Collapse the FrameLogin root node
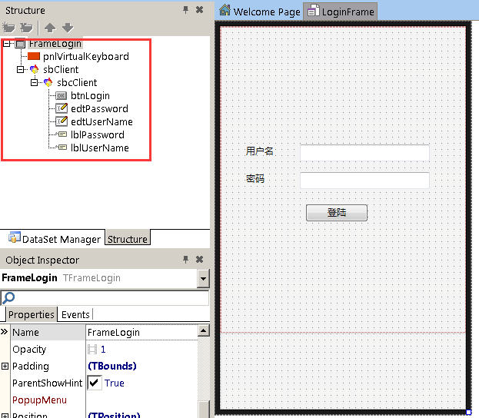479x418 pixels. pyautogui.click(x=7, y=44)
